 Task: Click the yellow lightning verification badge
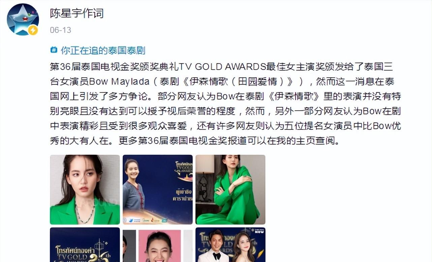point(33,30)
